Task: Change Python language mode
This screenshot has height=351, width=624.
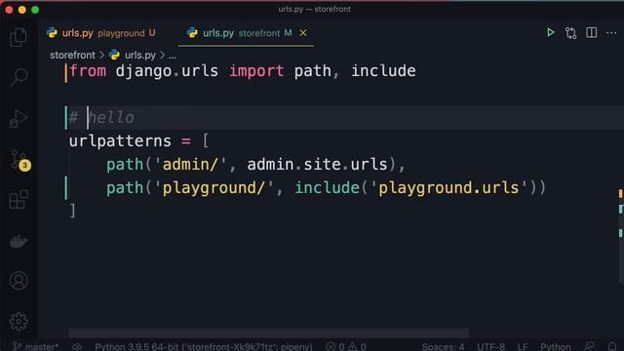Action: [x=555, y=347]
